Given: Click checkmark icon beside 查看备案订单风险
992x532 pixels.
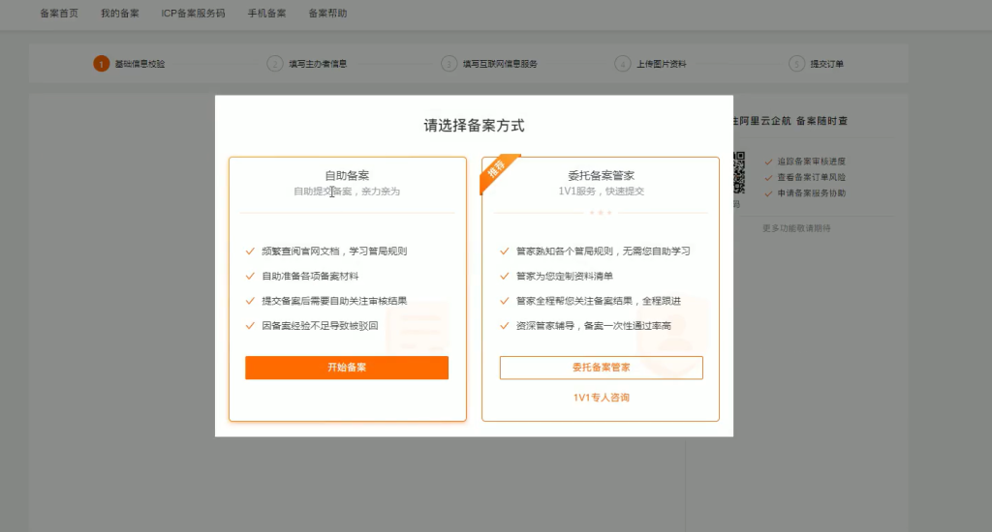Looking at the screenshot, I should click(x=768, y=178).
